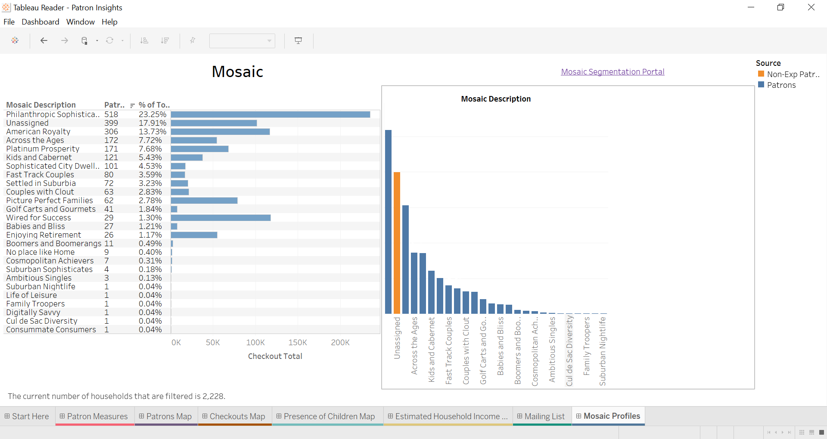Click the Suburban Nightlife axis label
Image resolution: width=827 pixels, height=439 pixels.
[x=602, y=351]
